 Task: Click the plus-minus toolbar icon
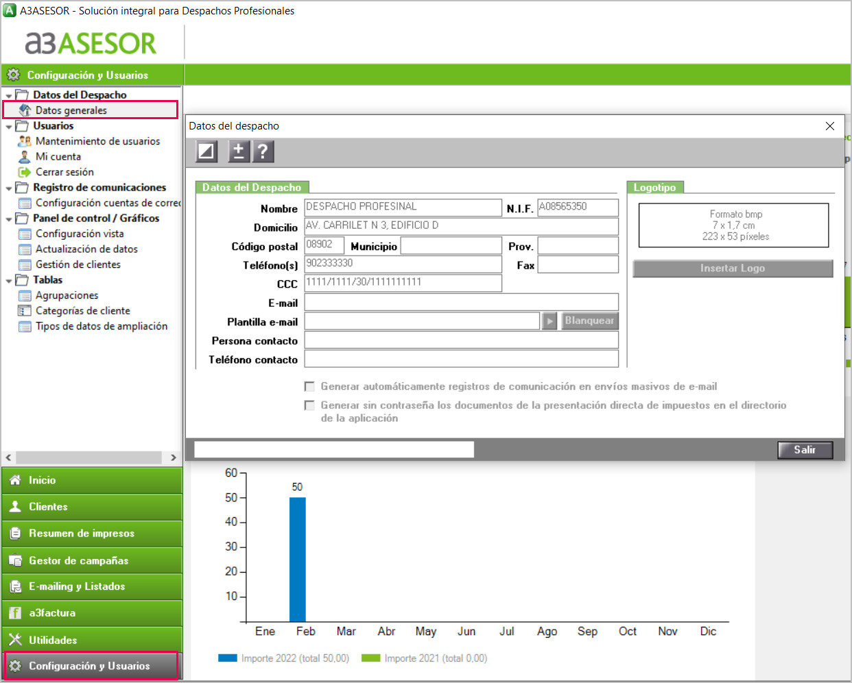(239, 151)
